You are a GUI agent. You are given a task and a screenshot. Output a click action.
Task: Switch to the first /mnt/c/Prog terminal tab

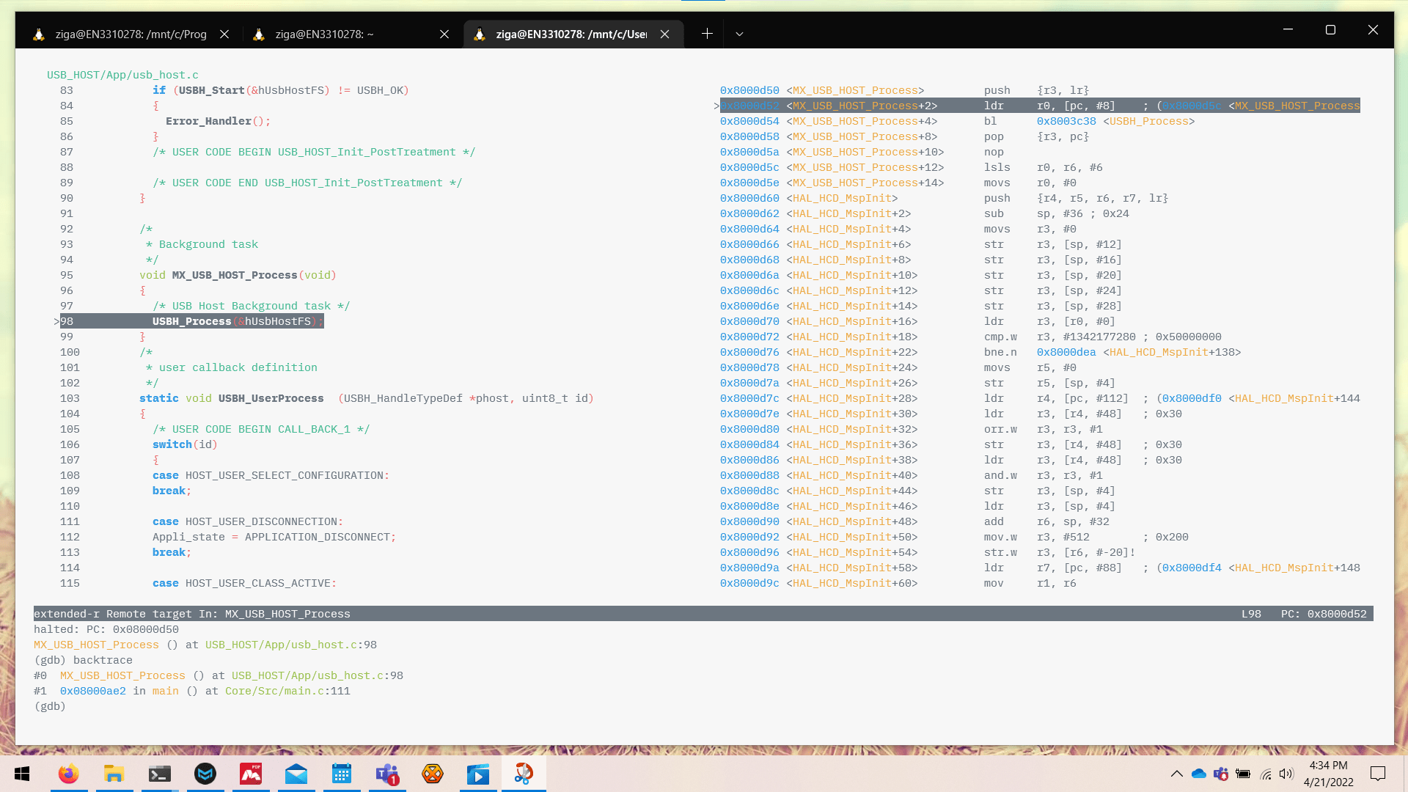[x=131, y=34]
